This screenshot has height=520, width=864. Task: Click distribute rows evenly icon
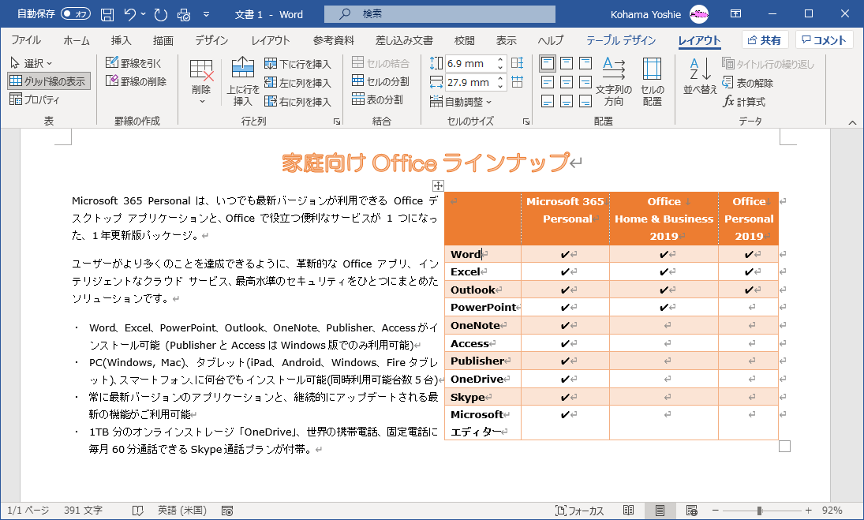[517, 63]
